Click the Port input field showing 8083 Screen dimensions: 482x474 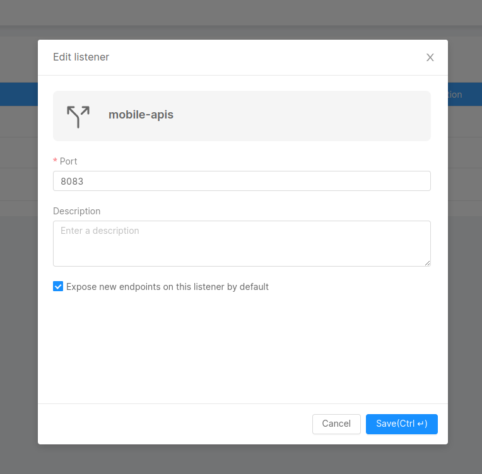coord(242,181)
